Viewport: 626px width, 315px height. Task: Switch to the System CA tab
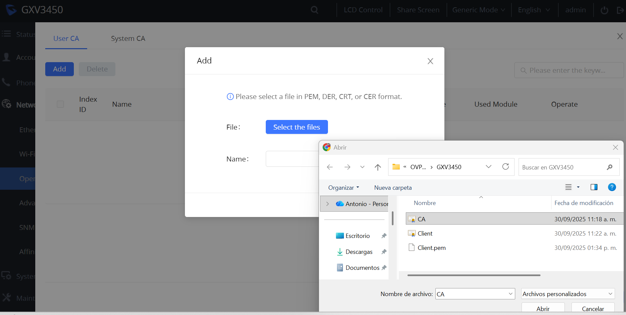point(128,39)
